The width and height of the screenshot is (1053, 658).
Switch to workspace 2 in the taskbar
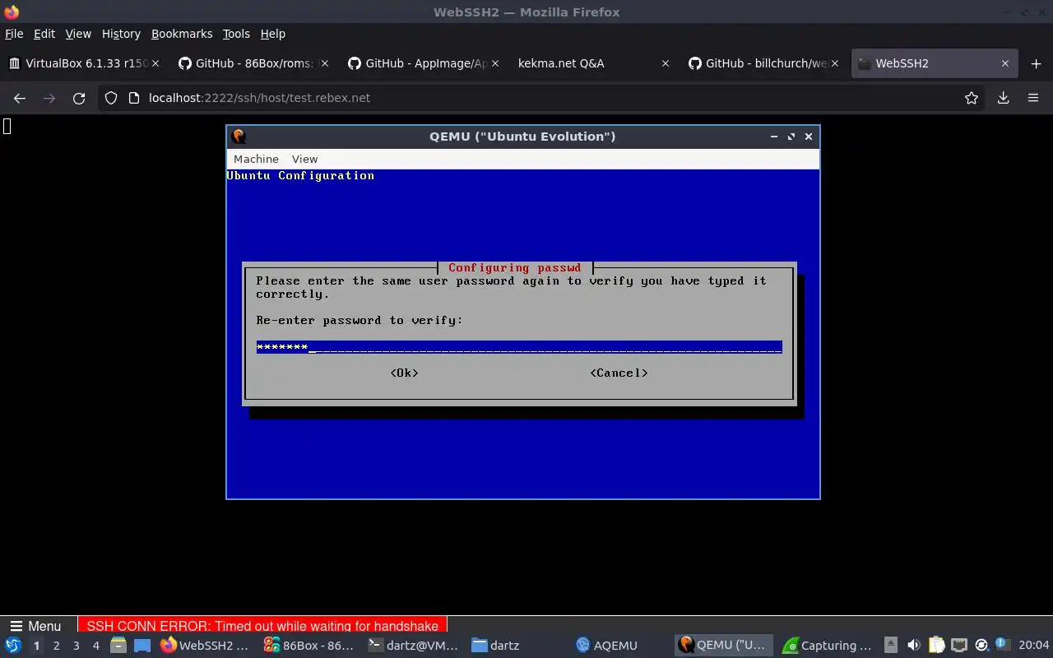click(x=56, y=646)
